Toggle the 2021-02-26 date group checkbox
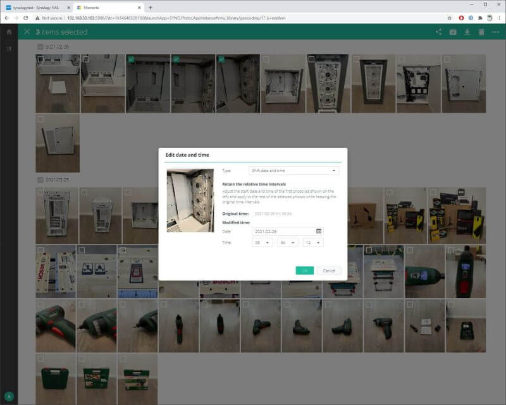This screenshot has height=405, width=506. tap(40, 47)
